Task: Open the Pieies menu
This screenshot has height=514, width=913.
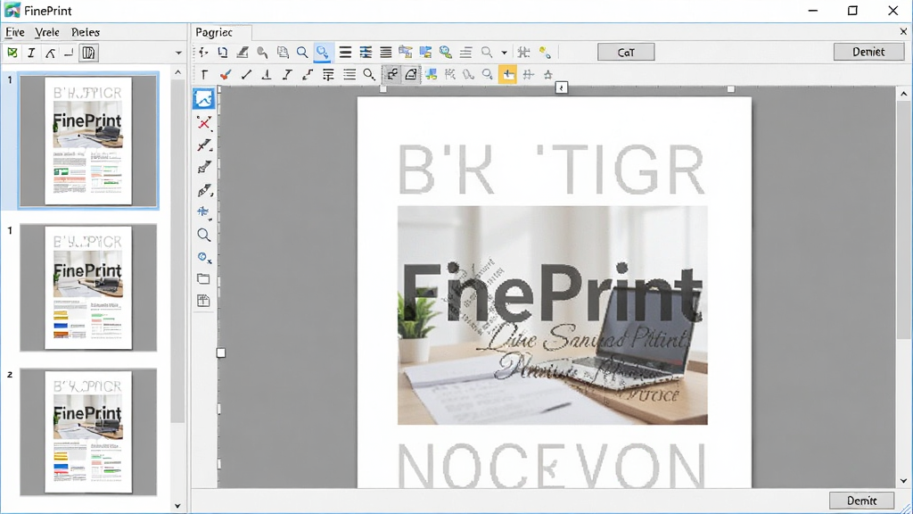Action: pos(85,32)
